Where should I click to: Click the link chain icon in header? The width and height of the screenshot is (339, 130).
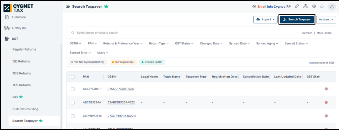[297, 6]
